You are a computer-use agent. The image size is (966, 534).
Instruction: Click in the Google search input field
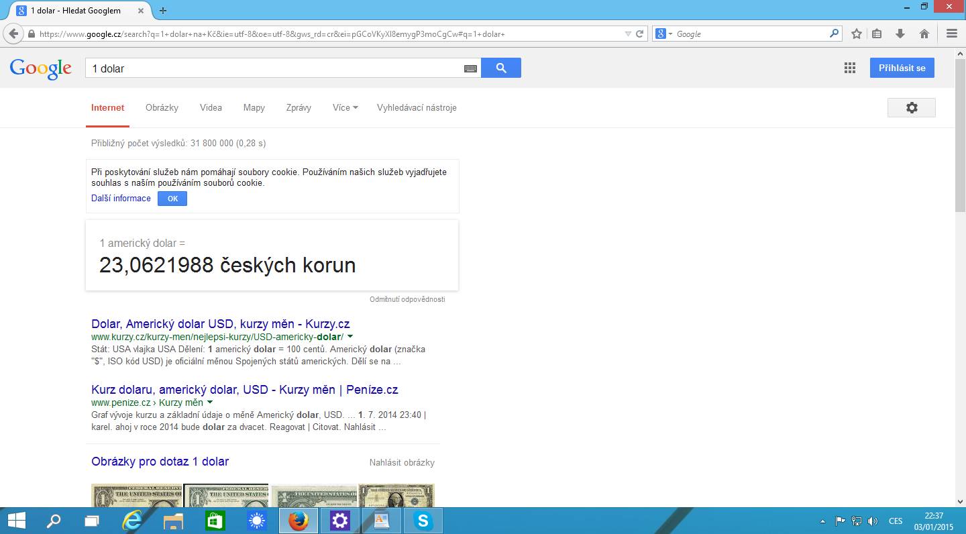[275, 68]
